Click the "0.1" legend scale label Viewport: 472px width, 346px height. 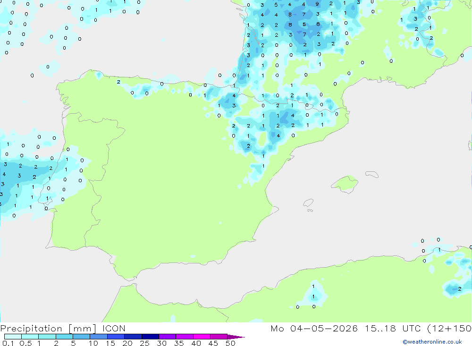click(8, 343)
